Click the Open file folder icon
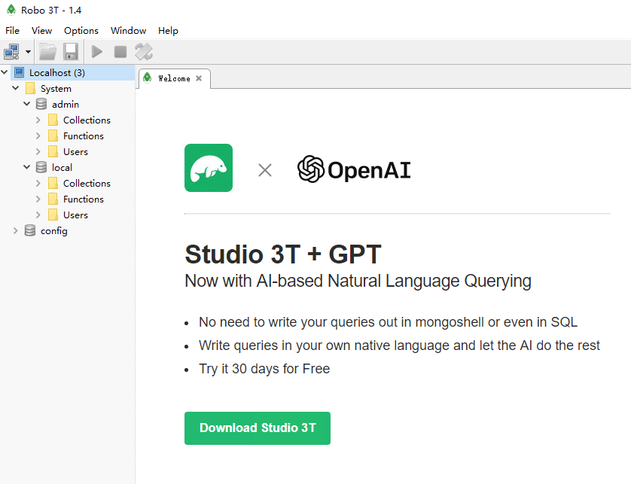631x484 pixels. coord(47,52)
